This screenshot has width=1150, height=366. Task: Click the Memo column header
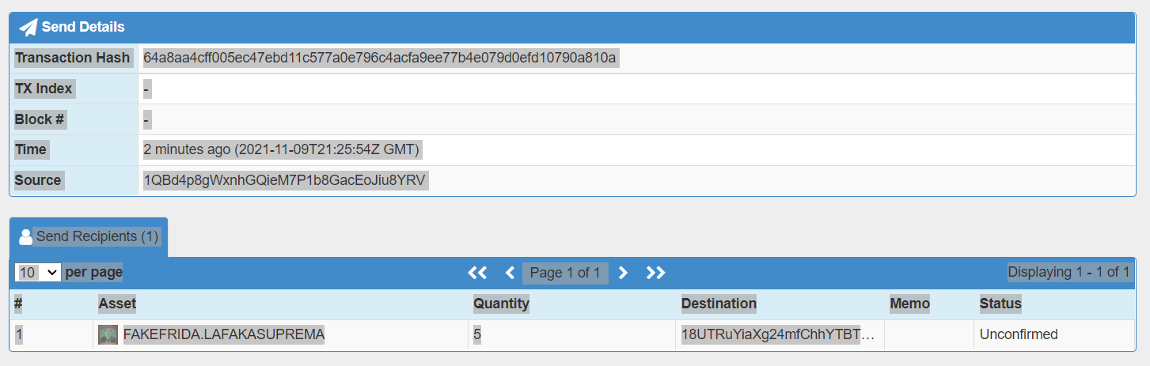[909, 304]
